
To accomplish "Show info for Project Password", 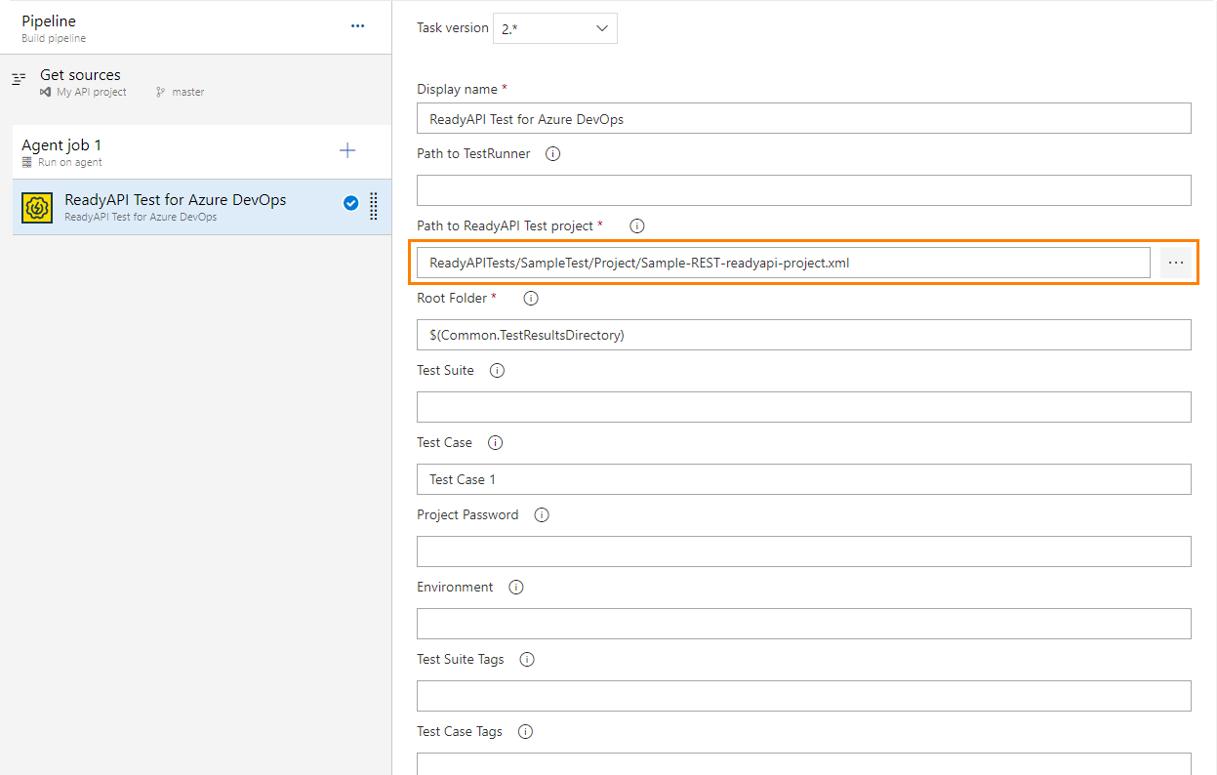I will (541, 514).
